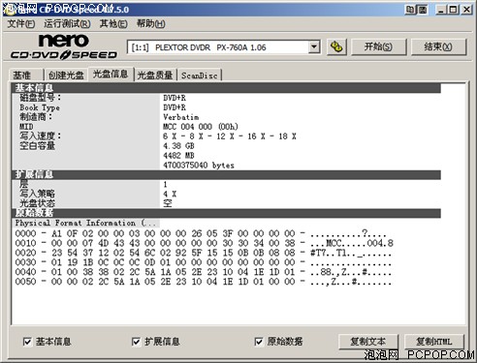Open the PLEXTOR DVDR drive dropdown
This screenshot has height=363, width=477.
[313, 47]
